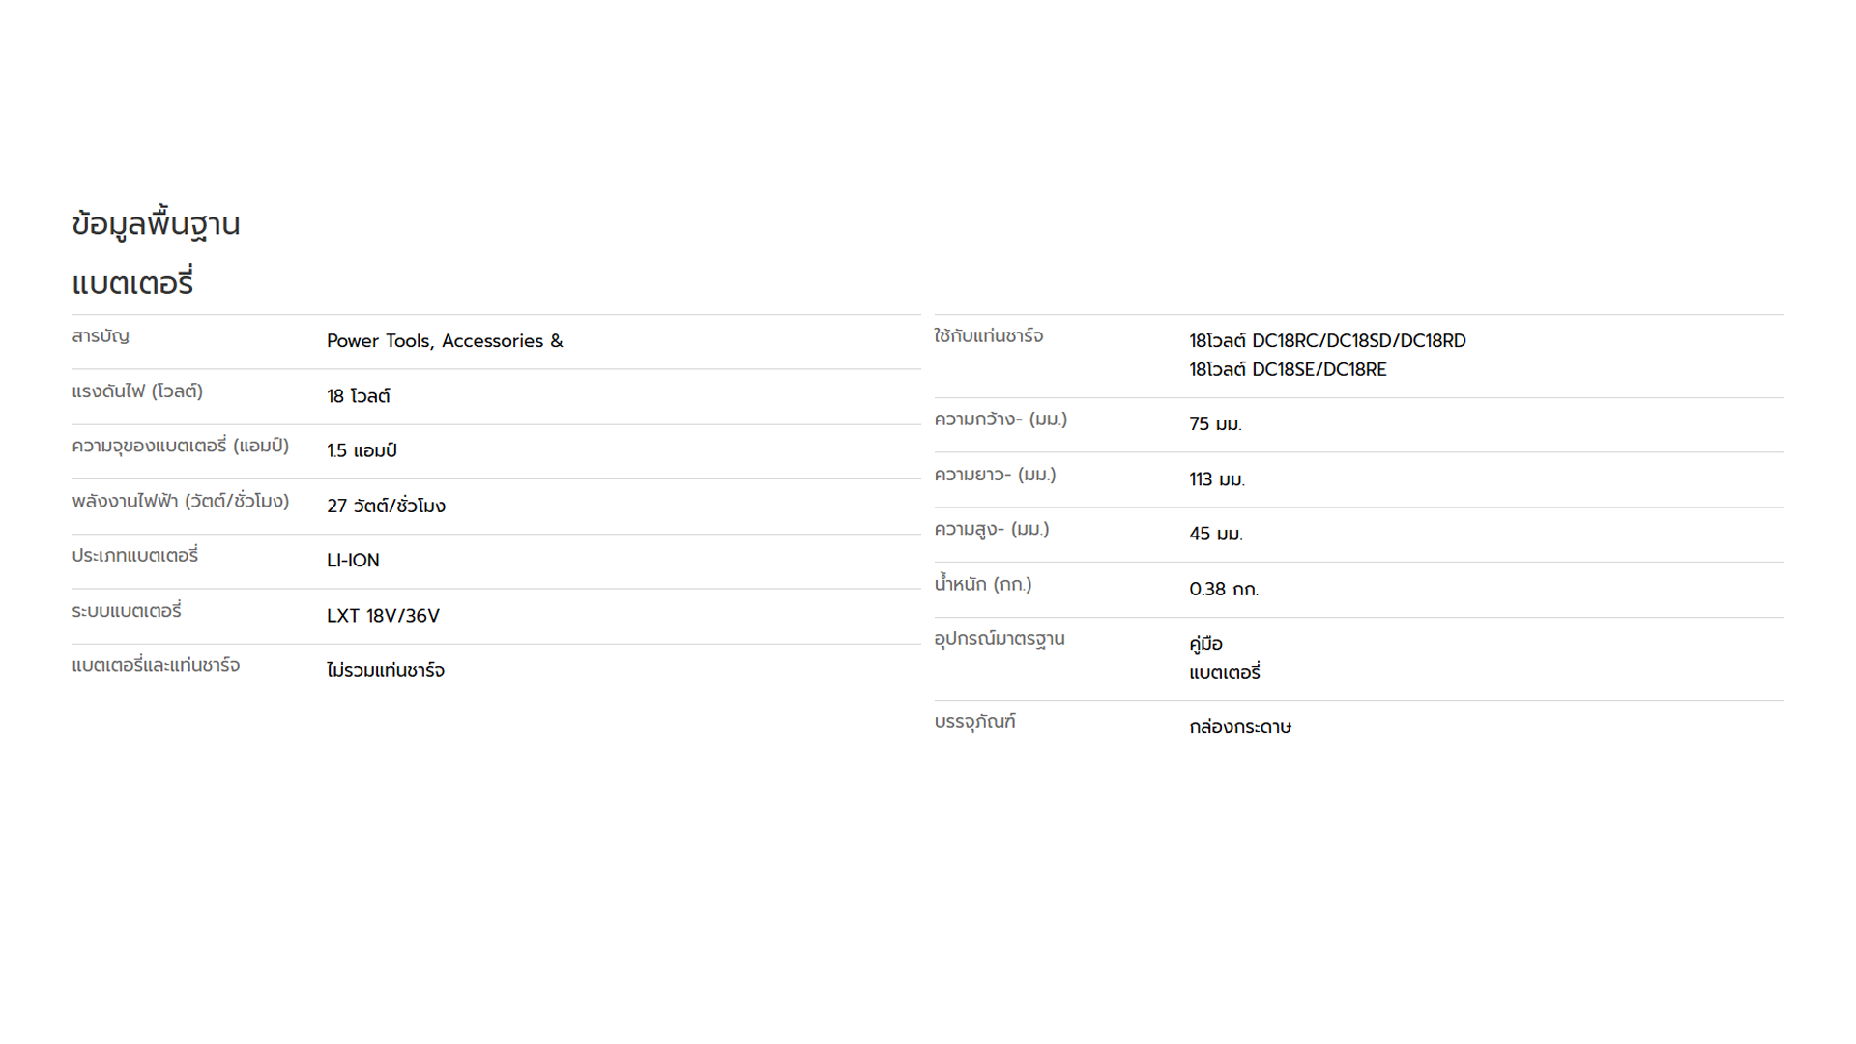Select the LXT 18V/36V system value
Image resolution: width=1856 pixels, height=1044 pixels.
pos(383,616)
